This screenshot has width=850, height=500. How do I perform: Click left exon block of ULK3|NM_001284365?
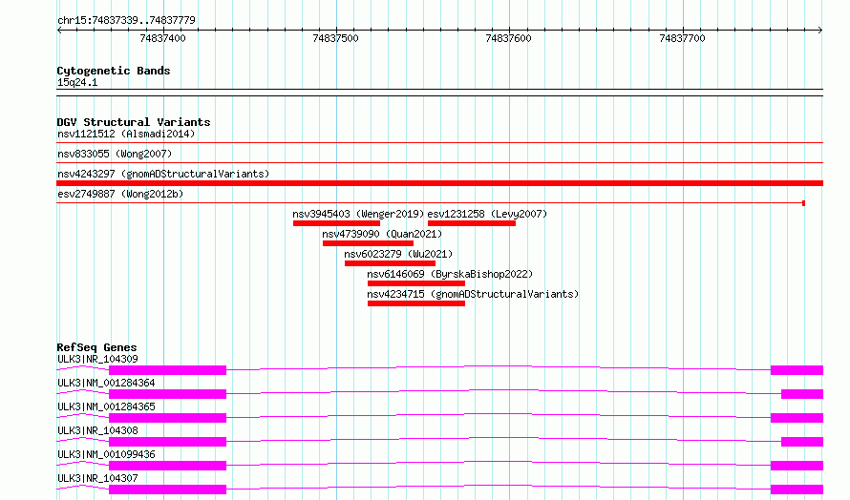click(167, 418)
